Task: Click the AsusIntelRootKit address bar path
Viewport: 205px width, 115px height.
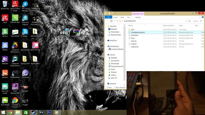Action: [129, 21]
